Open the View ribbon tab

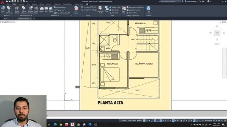click(x=28, y=4)
